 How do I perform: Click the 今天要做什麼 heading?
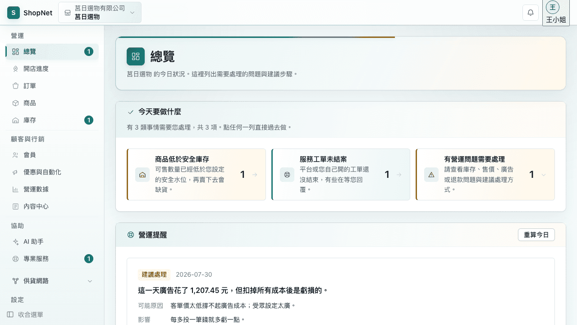(160, 112)
